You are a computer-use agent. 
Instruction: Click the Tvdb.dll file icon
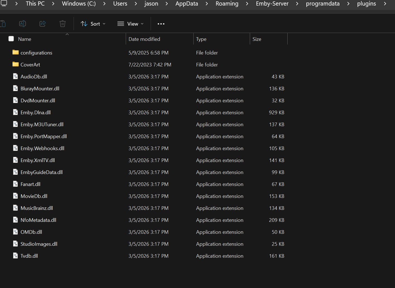[x=16, y=256]
